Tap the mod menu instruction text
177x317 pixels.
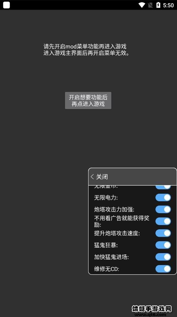[86, 50]
